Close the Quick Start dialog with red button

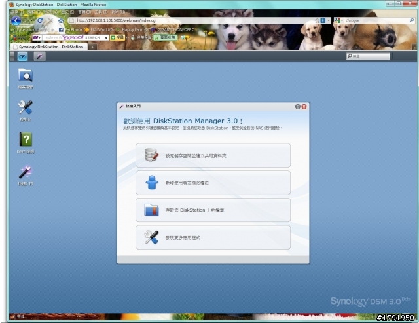[x=304, y=107]
